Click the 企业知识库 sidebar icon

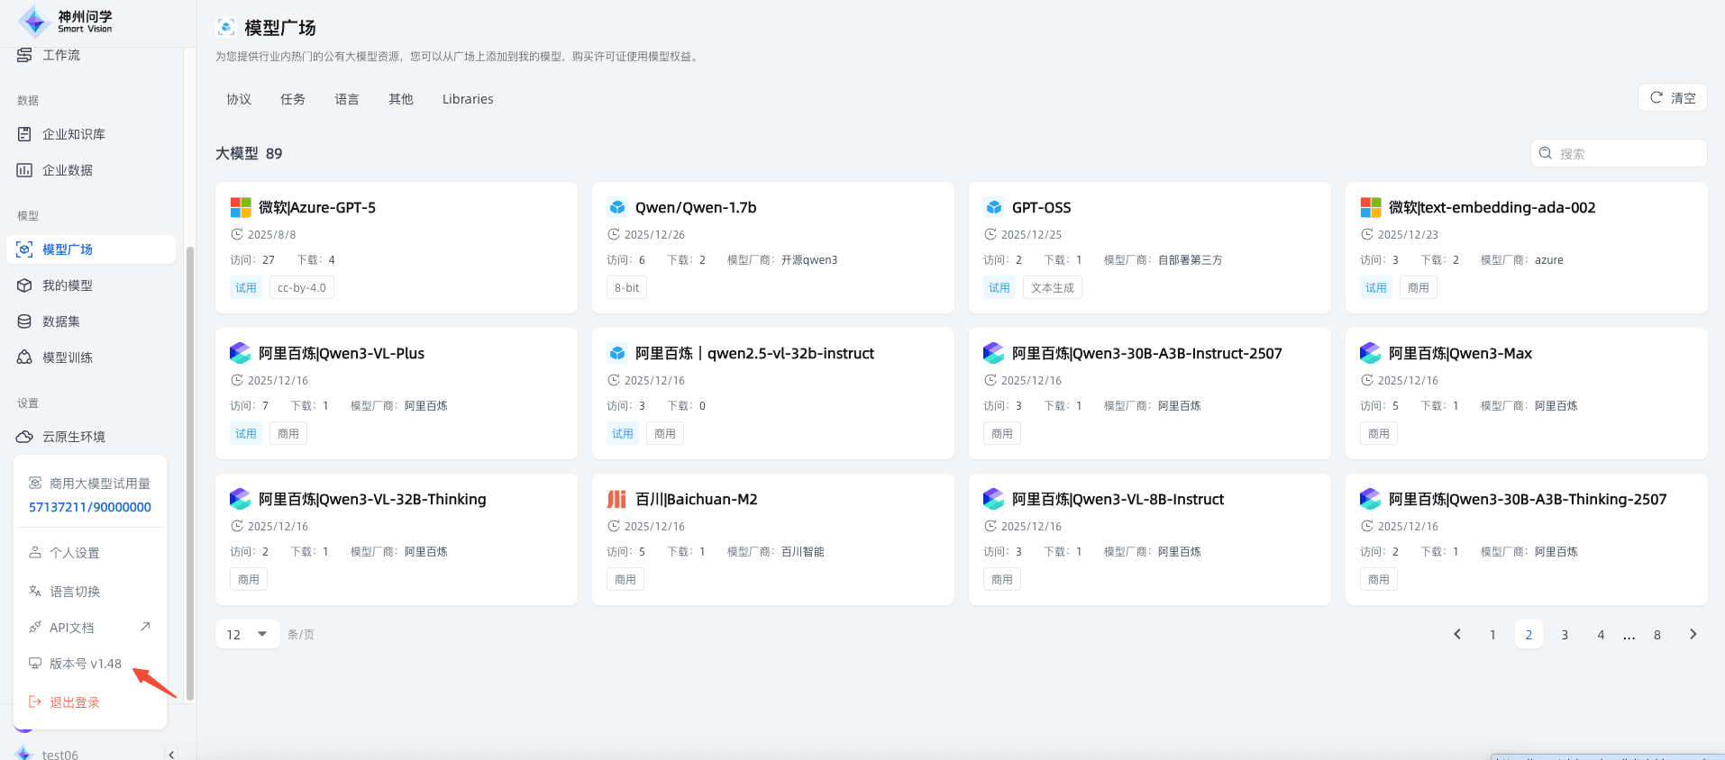(x=24, y=134)
